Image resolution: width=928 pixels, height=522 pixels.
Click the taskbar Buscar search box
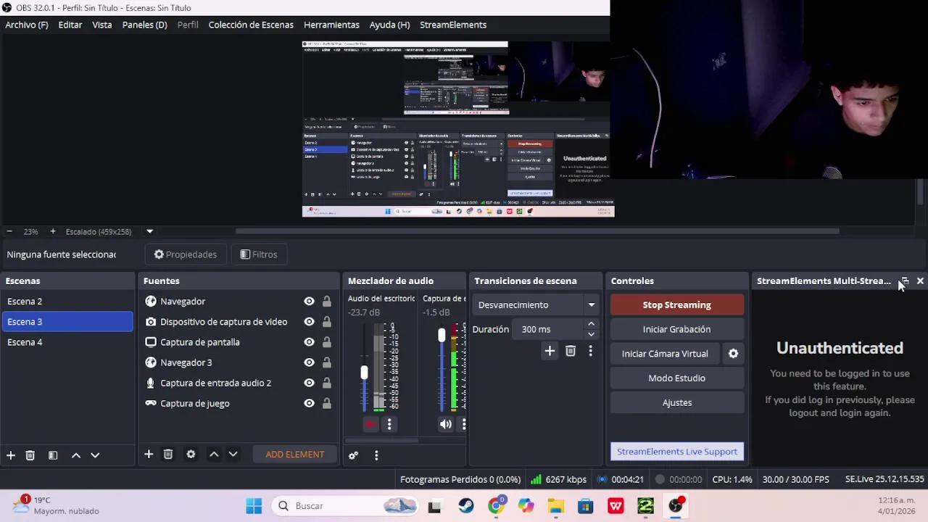click(347, 506)
